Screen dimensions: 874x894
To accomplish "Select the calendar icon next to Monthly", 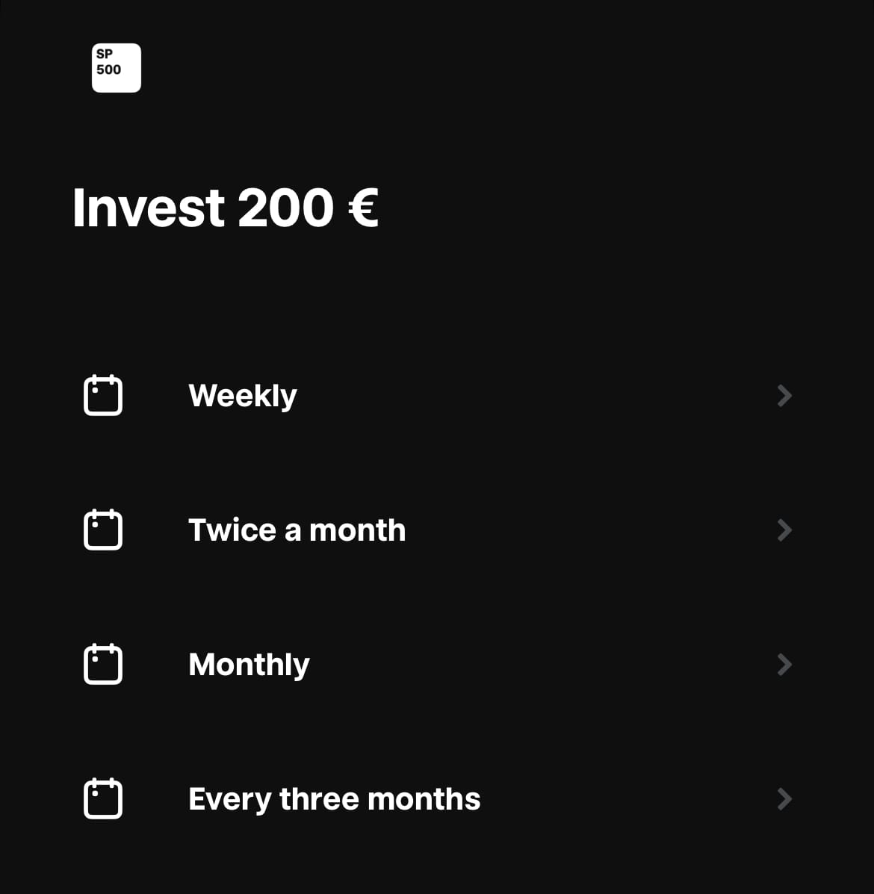I will coord(103,664).
